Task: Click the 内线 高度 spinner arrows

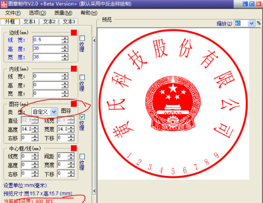Action: (65, 85)
